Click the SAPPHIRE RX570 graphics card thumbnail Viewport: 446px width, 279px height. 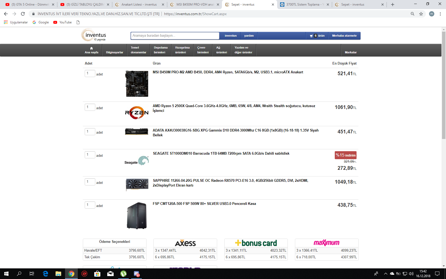137,184
